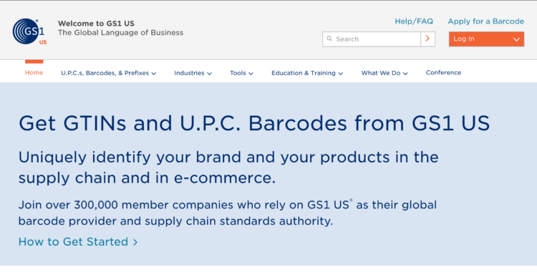
Task: Click The Global Language of Business tagline
Action: tap(120, 33)
